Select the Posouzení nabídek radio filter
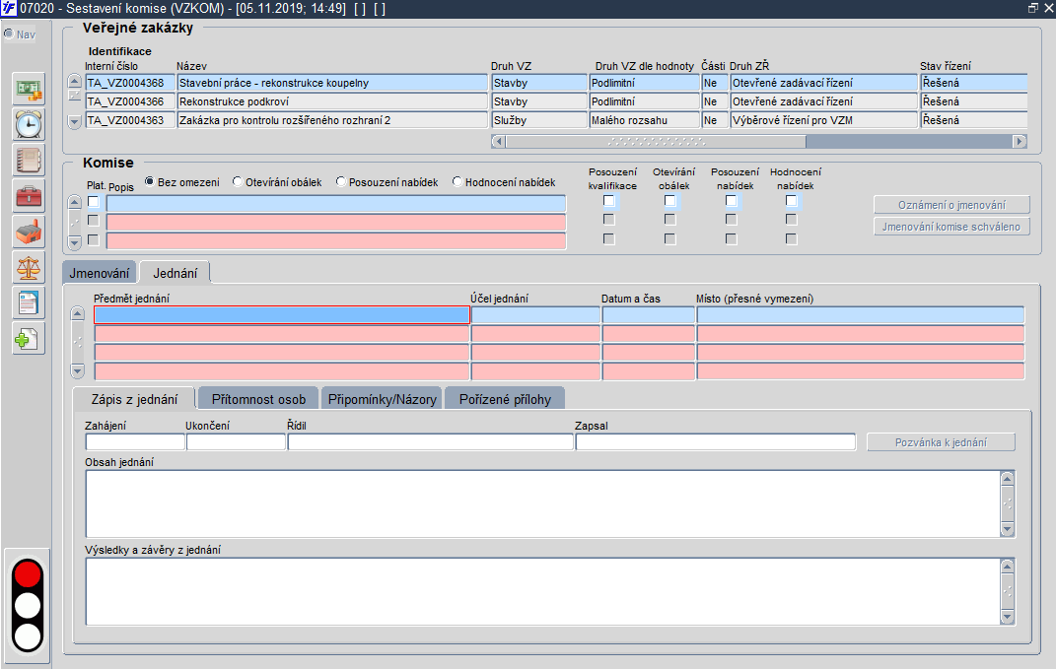 click(x=341, y=181)
